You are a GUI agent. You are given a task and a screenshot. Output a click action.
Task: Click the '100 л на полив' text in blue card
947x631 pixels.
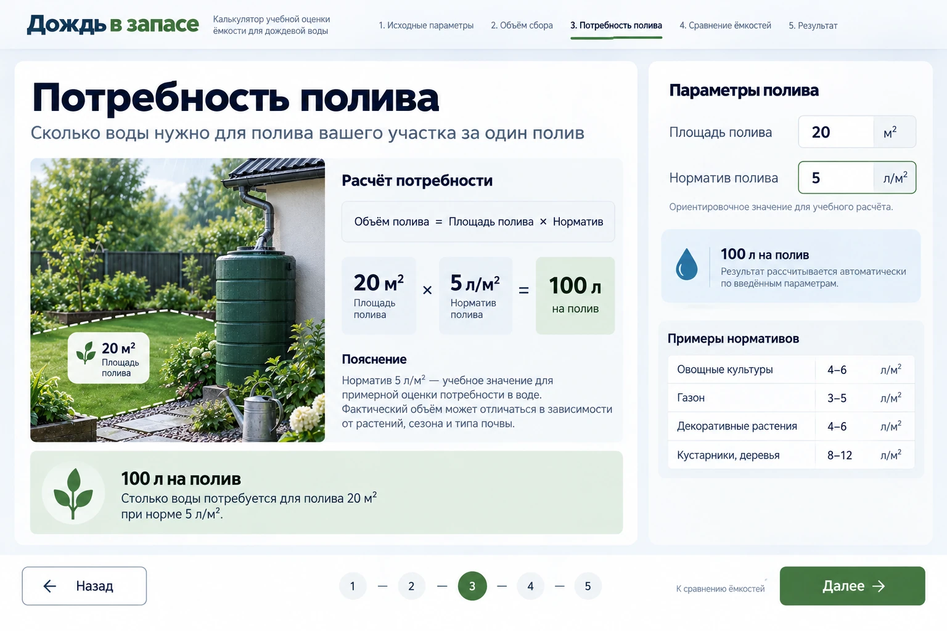765,254
